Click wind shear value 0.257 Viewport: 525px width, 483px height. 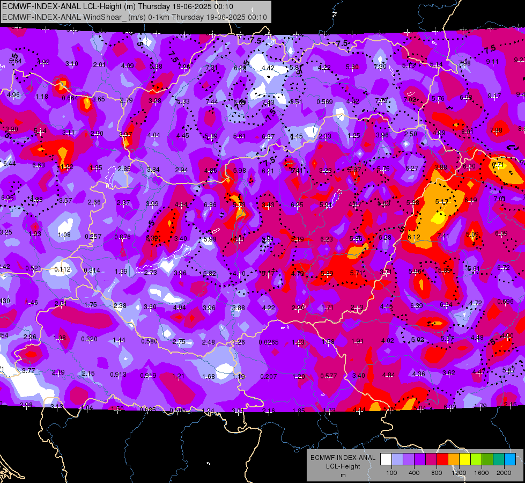point(93,236)
